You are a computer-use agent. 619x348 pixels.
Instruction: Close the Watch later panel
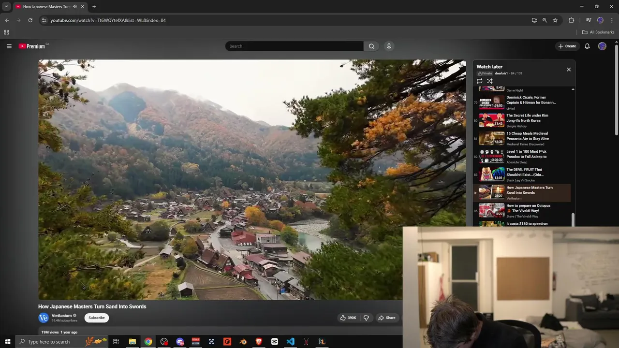coord(569,69)
